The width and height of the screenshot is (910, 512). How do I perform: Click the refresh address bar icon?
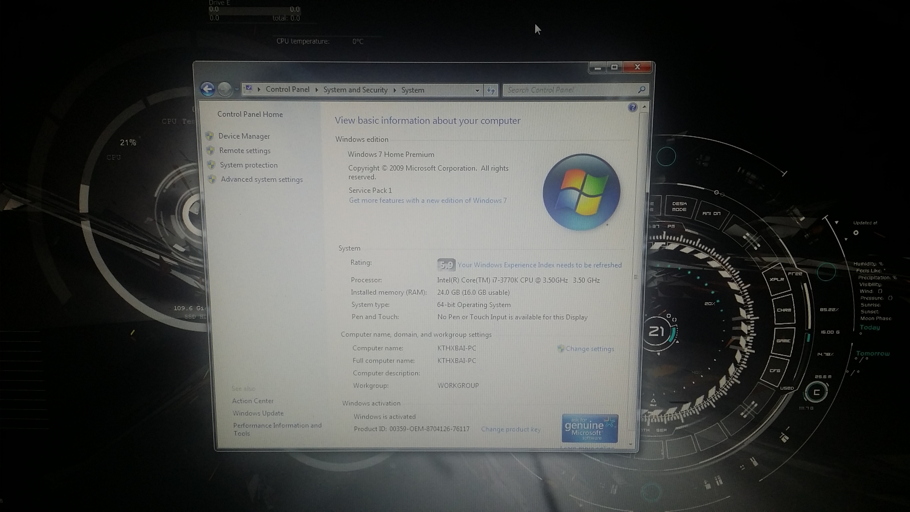click(x=491, y=90)
